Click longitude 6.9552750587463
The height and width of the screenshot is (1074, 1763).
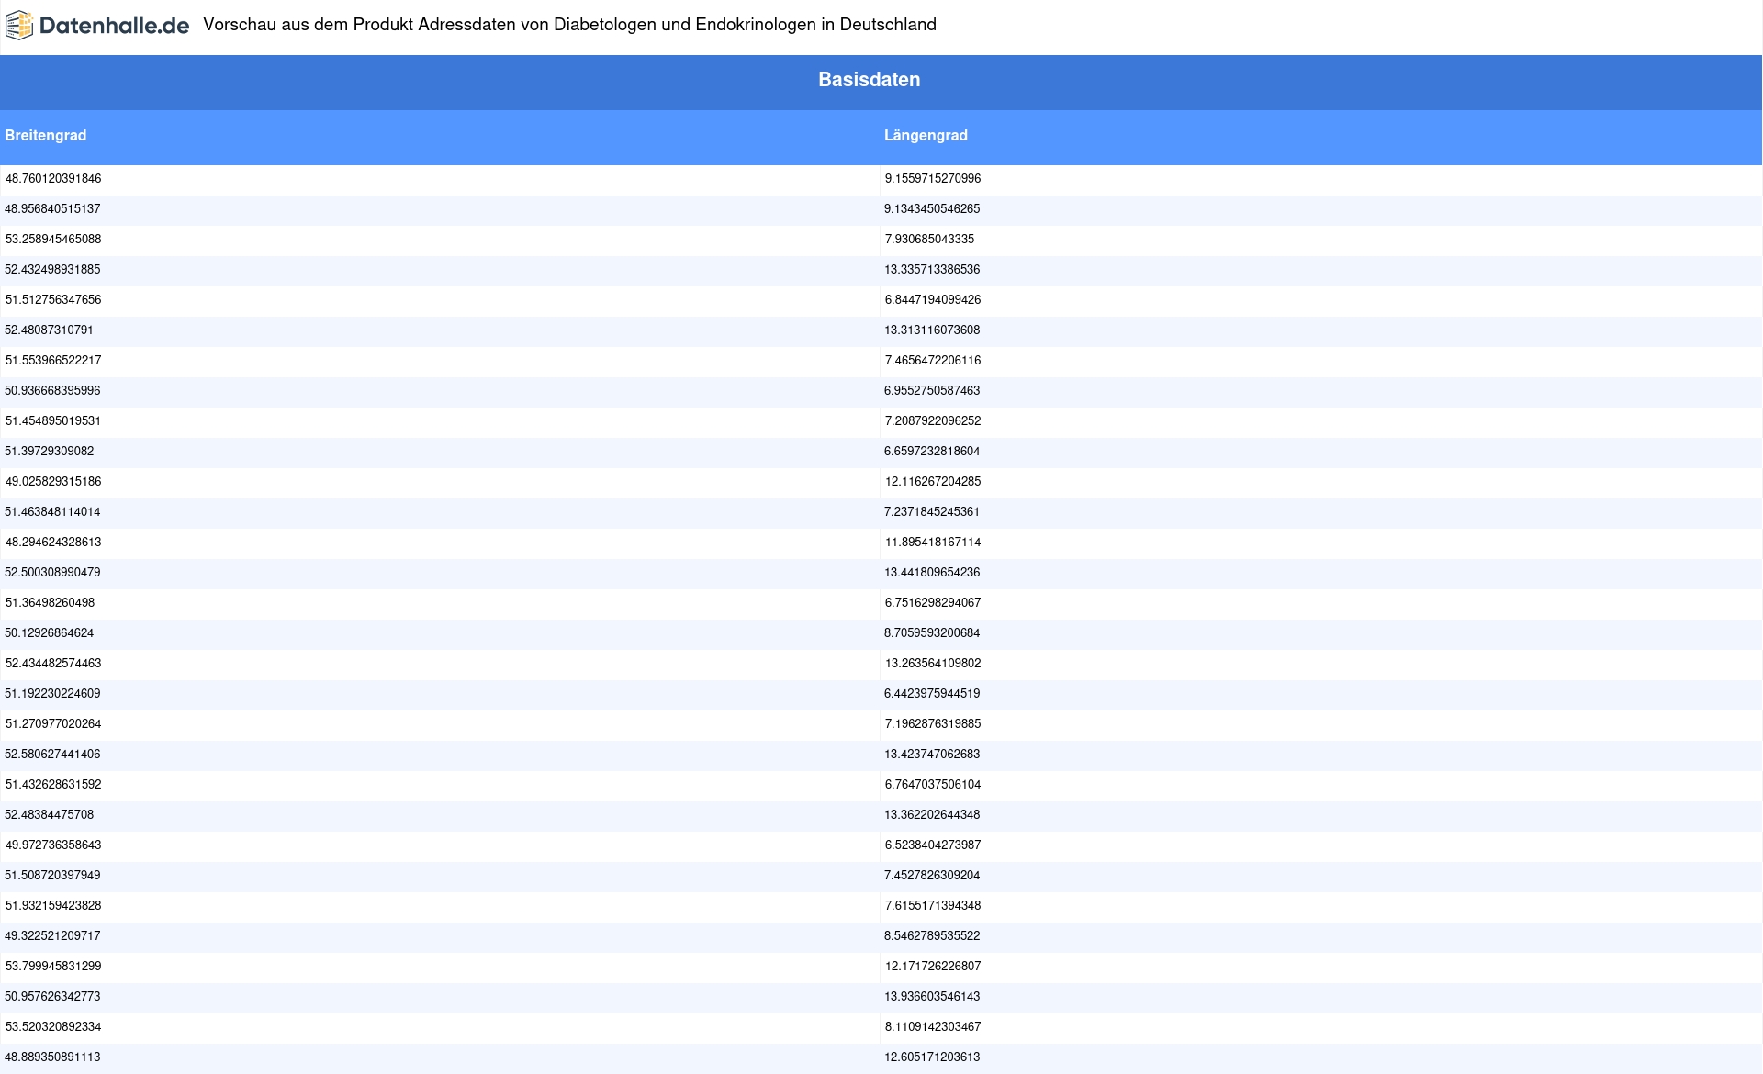click(x=932, y=391)
